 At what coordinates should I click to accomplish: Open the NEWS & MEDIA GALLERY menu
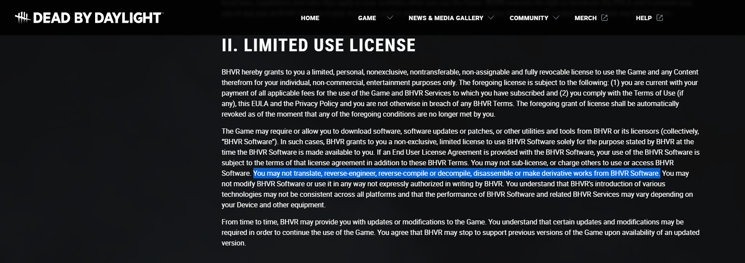(446, 18)
